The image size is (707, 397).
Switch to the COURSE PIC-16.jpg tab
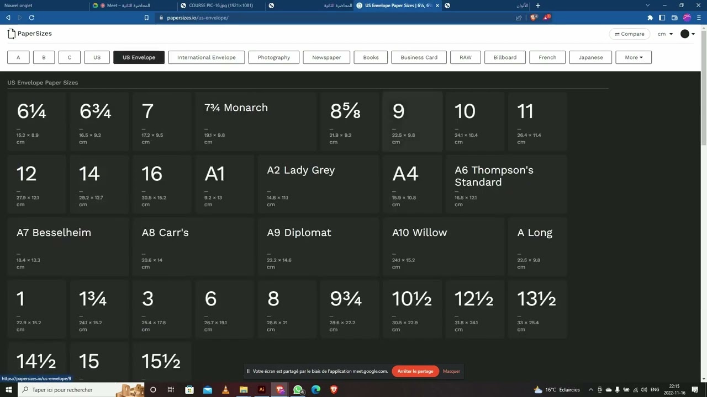[x=222, y=6]
